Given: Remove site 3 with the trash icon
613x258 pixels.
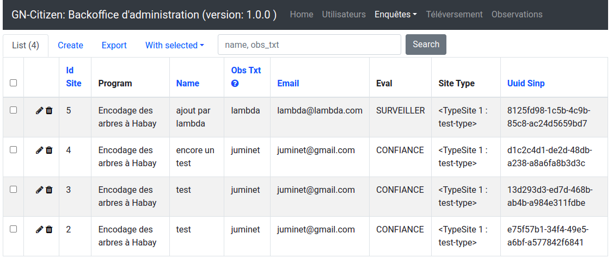Looking at the screenshot, I should tap(49, 190).
